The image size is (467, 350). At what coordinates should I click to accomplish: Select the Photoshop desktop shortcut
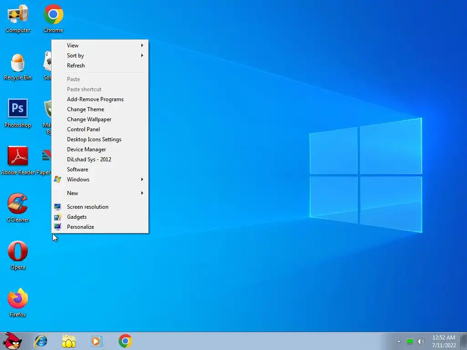18,113
